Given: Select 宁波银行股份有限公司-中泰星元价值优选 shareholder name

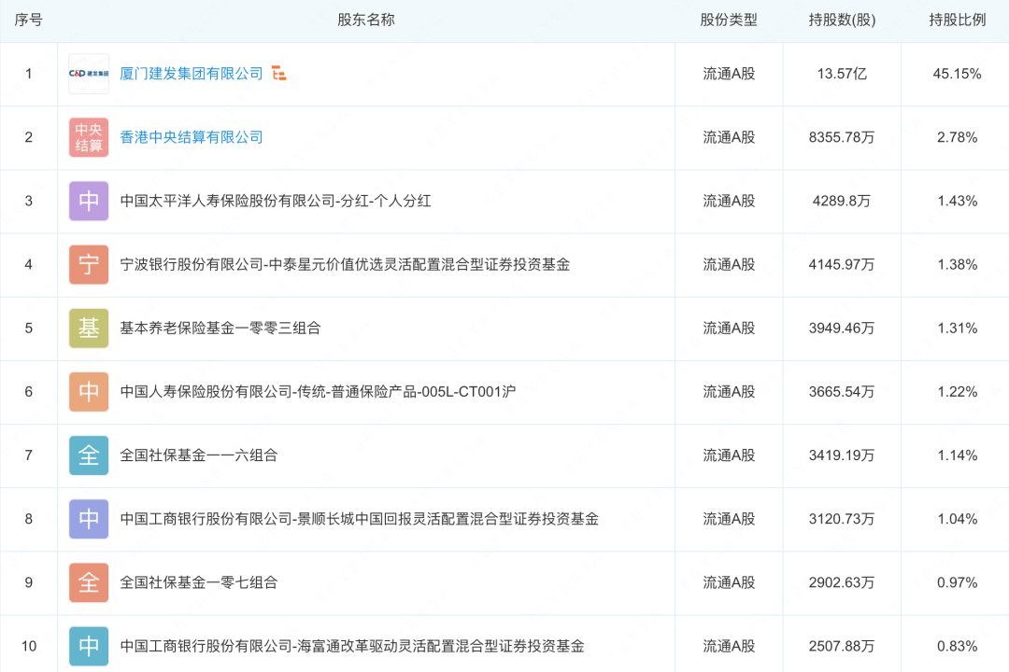Looking at the screenshot, I should point(345,265).
